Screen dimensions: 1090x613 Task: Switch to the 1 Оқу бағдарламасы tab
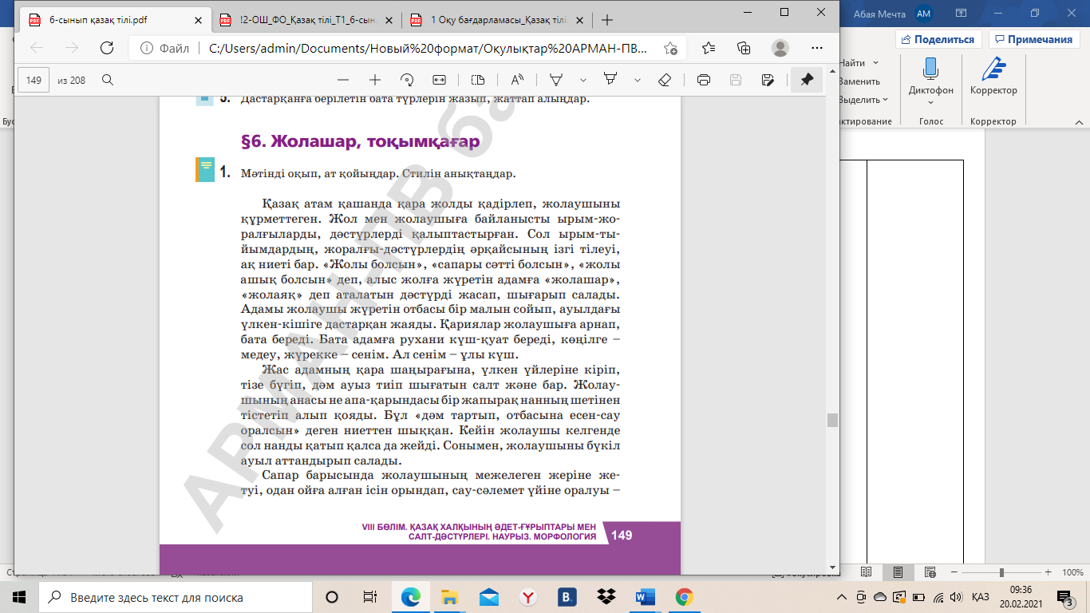point(495,20)
